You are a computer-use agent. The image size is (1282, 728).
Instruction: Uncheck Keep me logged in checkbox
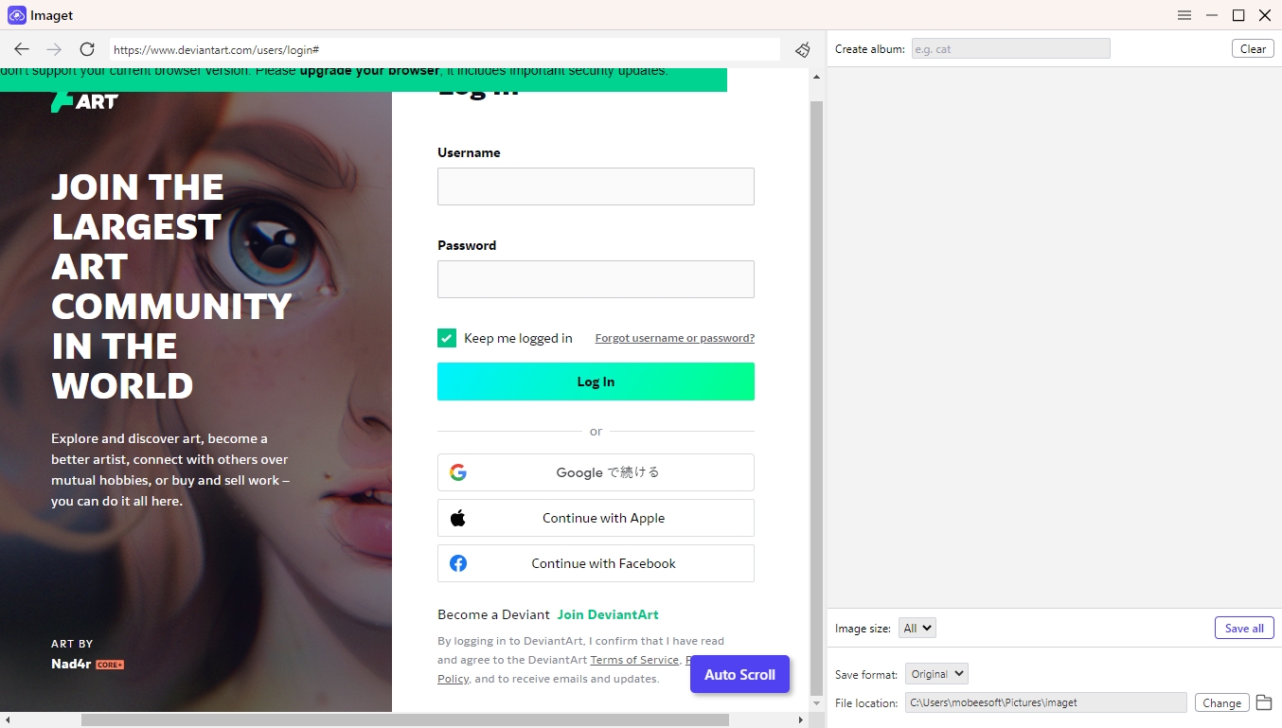pos(447,338)
